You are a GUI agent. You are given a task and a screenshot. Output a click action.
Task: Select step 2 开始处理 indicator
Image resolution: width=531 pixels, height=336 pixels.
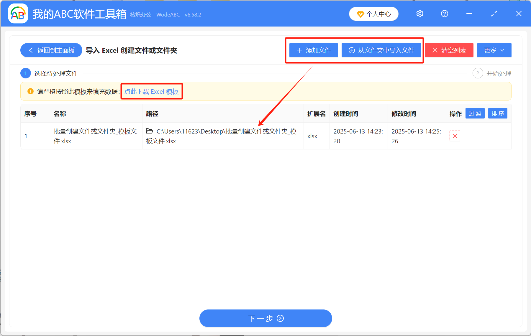(x=478, y=73)
